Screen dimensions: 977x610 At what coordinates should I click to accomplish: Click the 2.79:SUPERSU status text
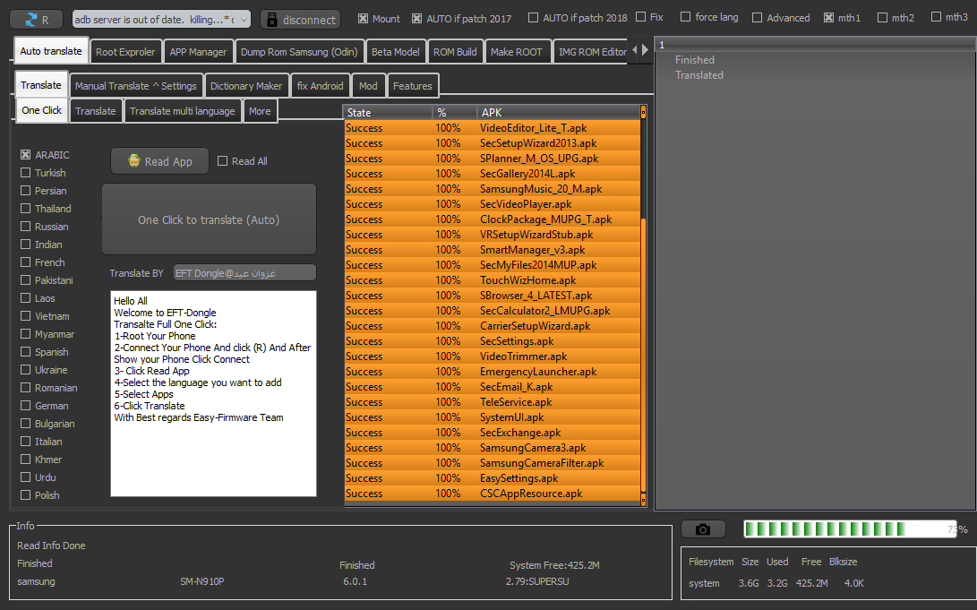537,581
